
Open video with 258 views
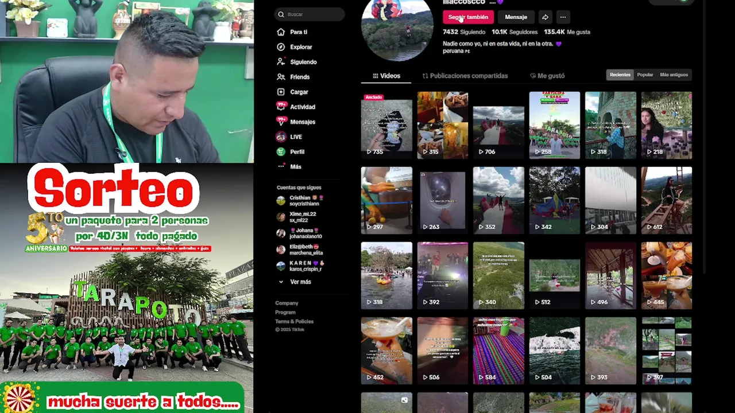coord(554,125)
